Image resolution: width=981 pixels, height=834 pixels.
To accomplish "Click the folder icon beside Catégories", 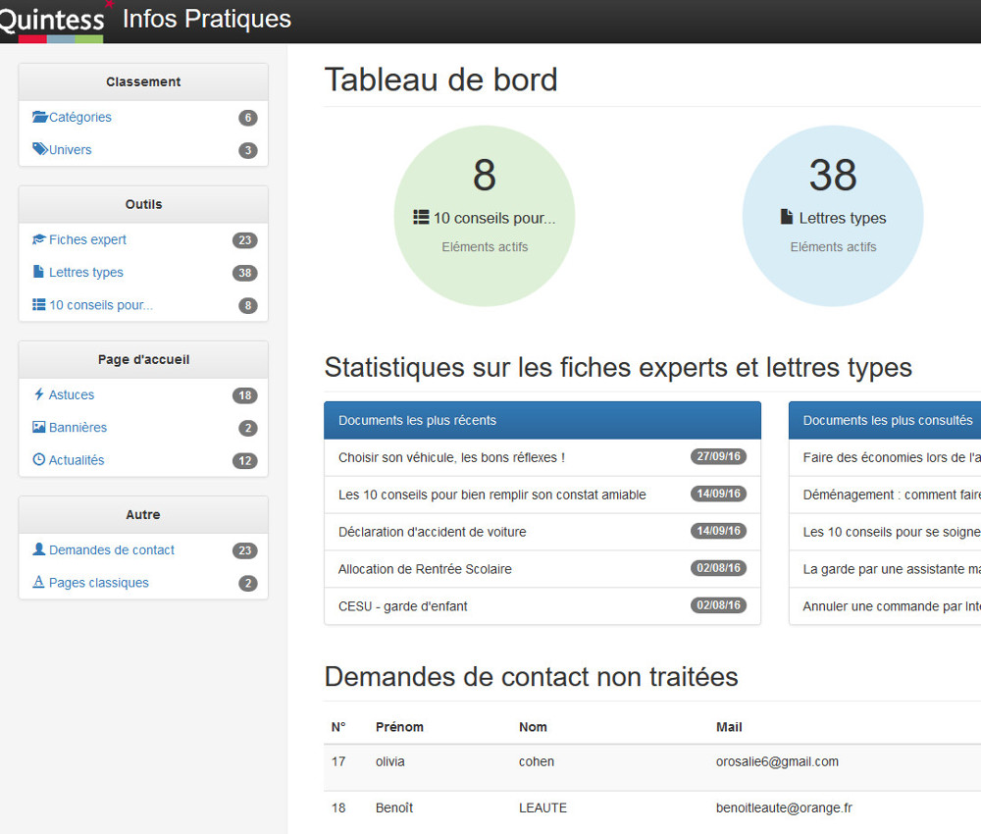I will point(40,117).
